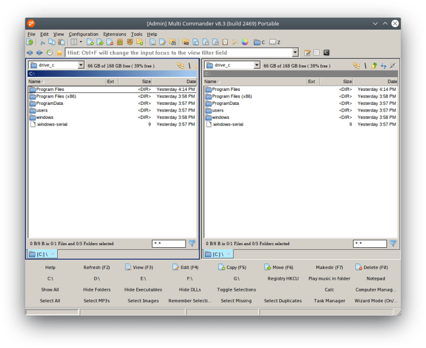
Task: Click the open cardboard box unpack icon
Action: 130,42
